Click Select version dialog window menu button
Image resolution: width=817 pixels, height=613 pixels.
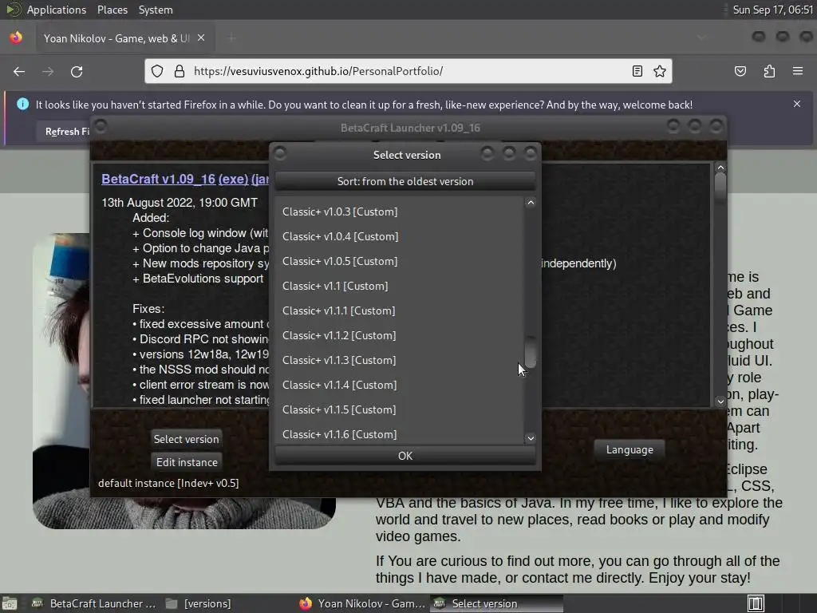280,153
